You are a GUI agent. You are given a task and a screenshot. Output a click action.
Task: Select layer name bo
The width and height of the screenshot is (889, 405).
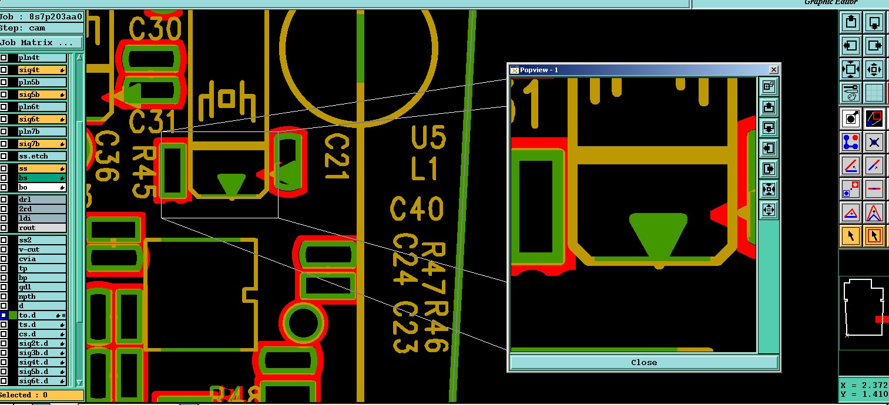pyautogui.click(x=42, y=187)
